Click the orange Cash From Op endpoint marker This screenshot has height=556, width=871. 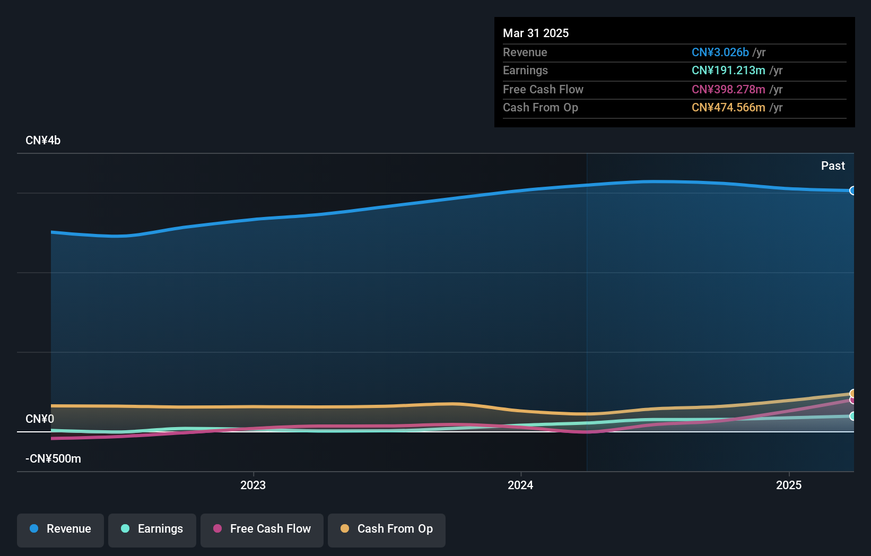coord(852,393)
